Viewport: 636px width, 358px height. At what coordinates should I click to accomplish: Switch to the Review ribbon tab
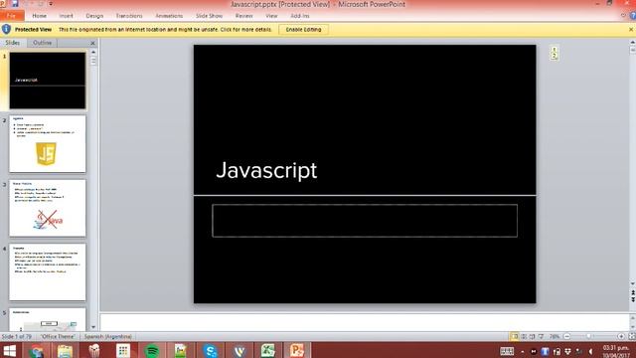click(x=243, y=16)
